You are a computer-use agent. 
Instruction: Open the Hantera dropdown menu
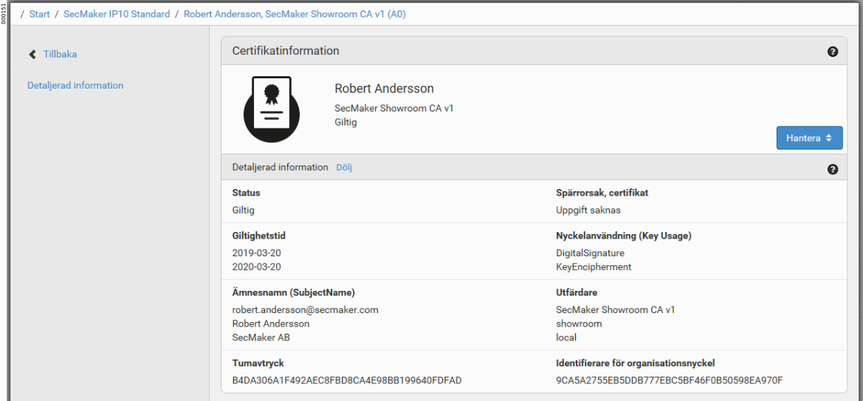click(x=809, y=138)
